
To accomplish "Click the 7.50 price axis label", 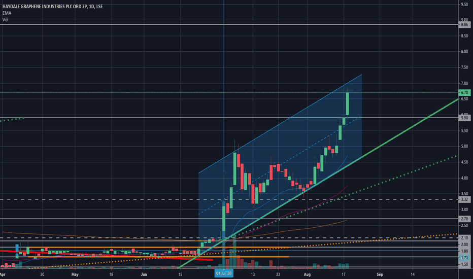I will pyautogui.click(x=464, y=67).
